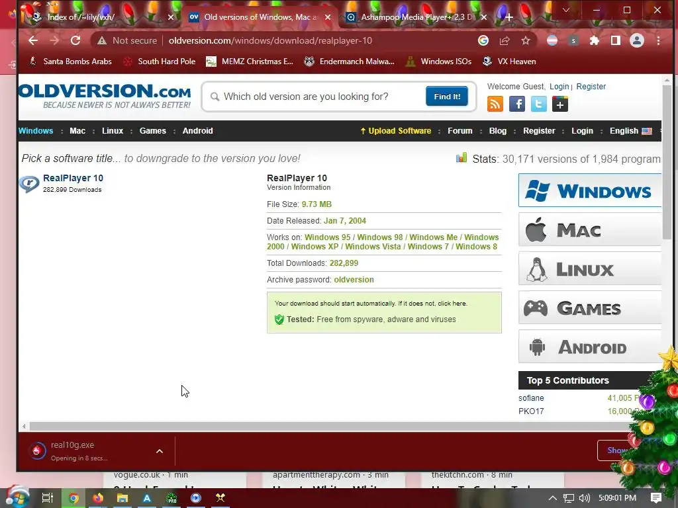Open the Forum nav link

click(460, 131)
